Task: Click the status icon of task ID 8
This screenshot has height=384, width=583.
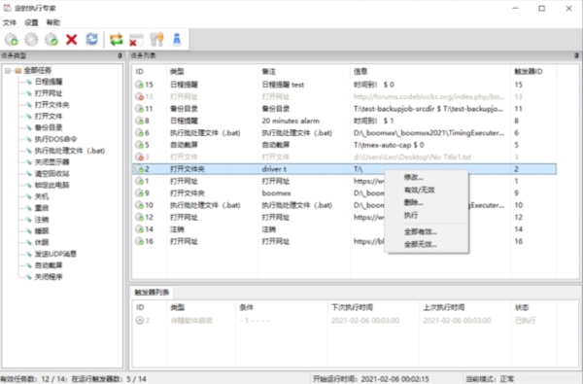Action: coord(139,121)
